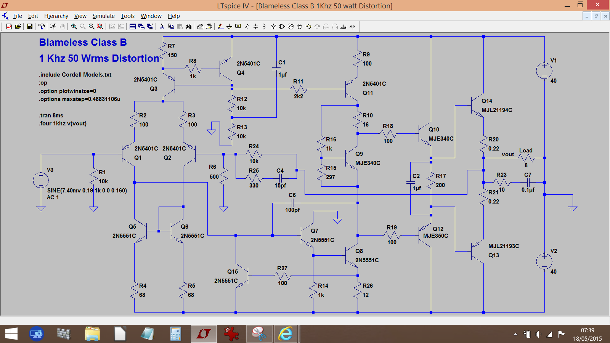This screenshot has height=343, width=610.
Task: Select the Draw Wire pencil tool
Action: click(x=221, y=27)
